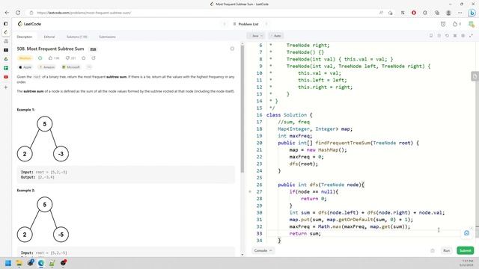Click the description panel scrollbar
This screenshot has height=269, width=479.
pyautogui.click(x=242, y=110)
